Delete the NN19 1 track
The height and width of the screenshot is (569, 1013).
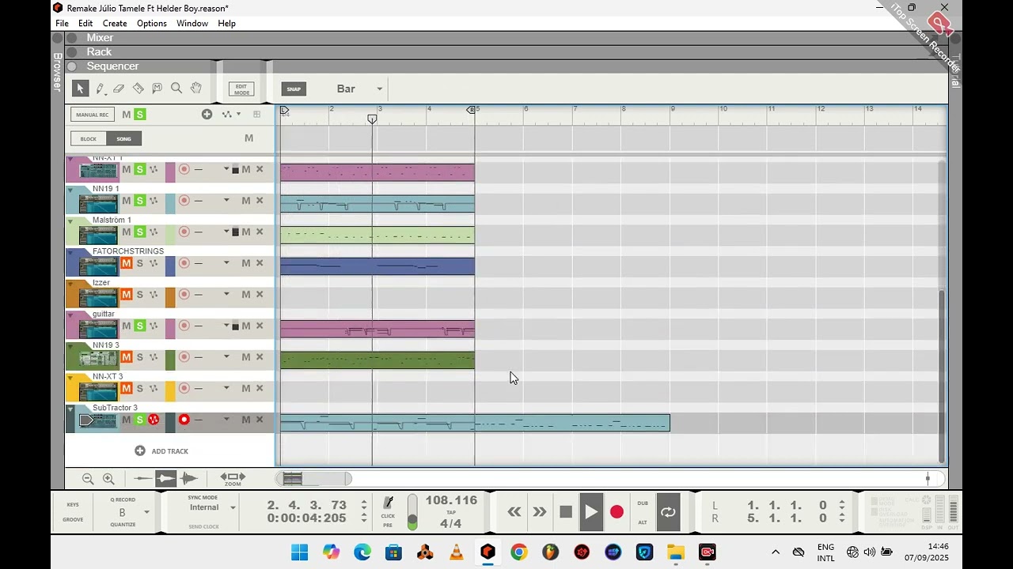pyautogui.click(x=260, y=201)
